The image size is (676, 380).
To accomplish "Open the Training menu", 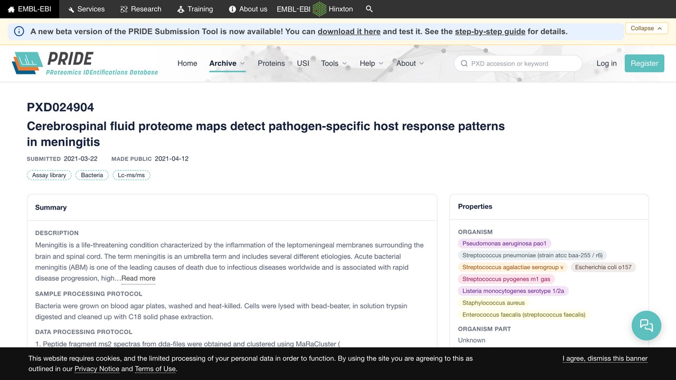I will (195, 9).
